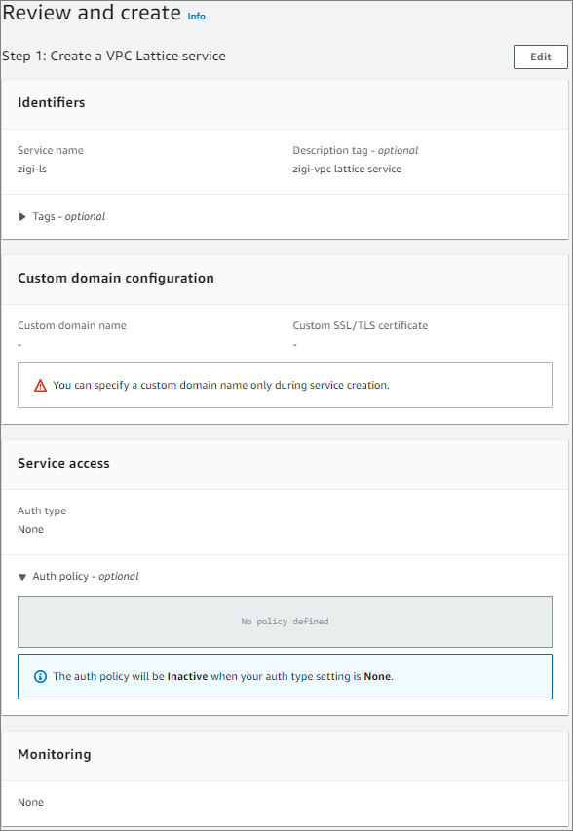
Task: Click the Identifiers section heading
Action: (52, 102)
